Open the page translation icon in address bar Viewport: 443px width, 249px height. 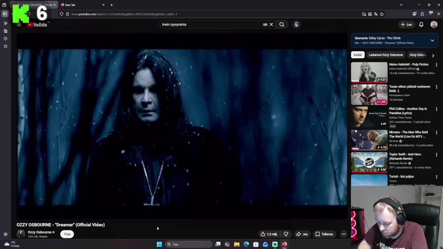376,14
